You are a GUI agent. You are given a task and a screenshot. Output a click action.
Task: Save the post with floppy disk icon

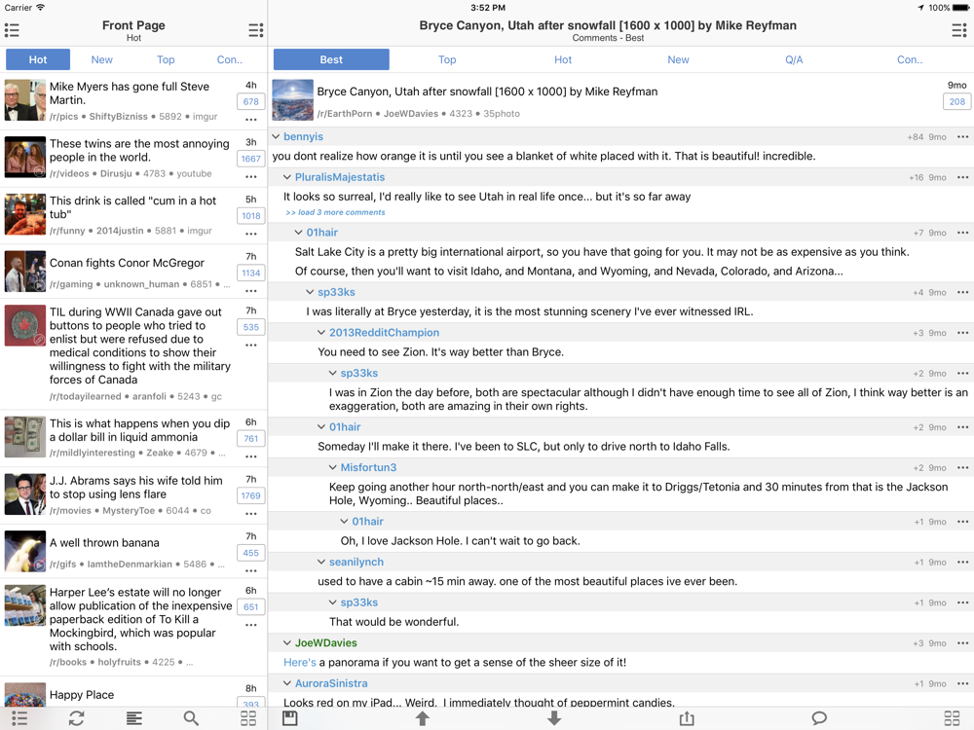tap(290, 718)
